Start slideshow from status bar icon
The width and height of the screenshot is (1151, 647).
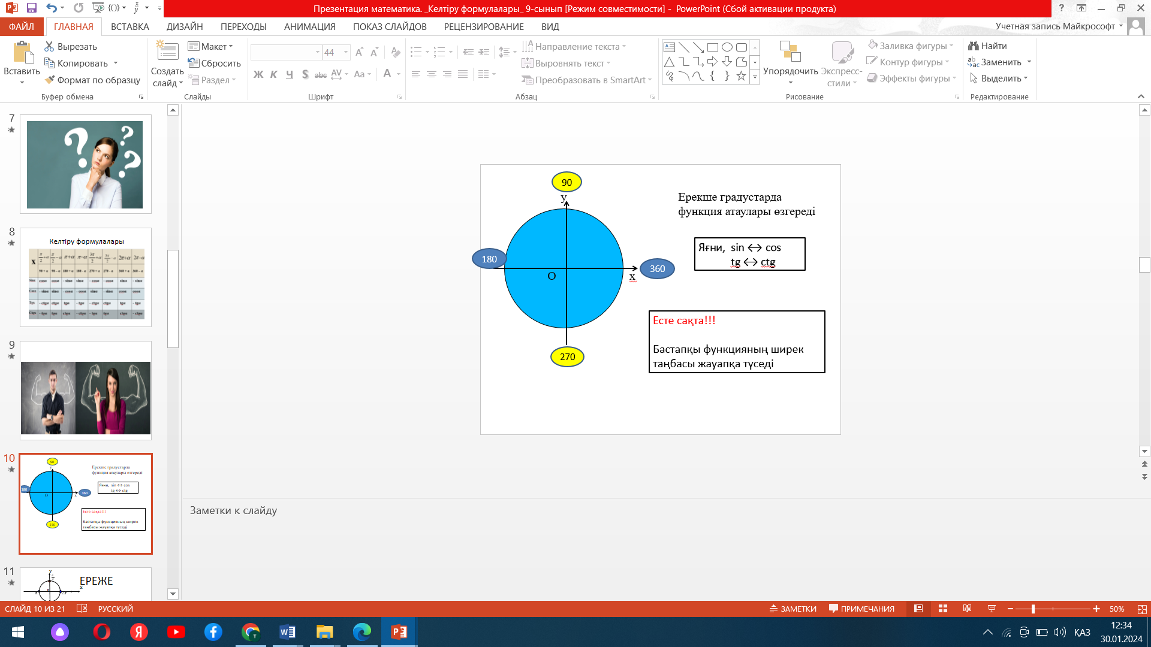(x=992, y=609)
